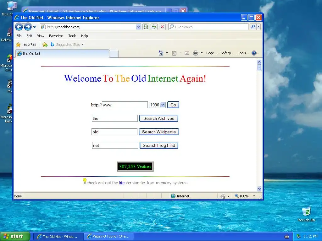Screen dimensions: 322x241
Task: Click the Read Mail icon
Action: 187,53
